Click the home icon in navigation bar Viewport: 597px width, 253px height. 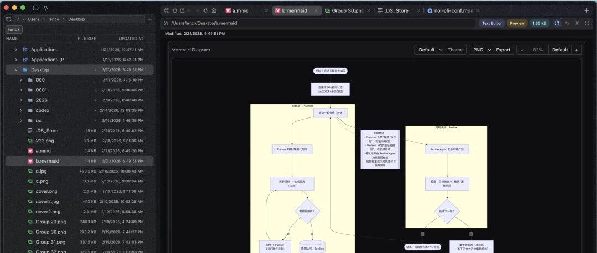[x=214, y=10]
